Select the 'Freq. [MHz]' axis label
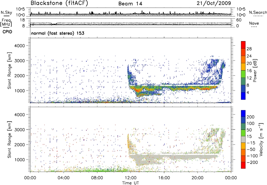This screenshot has width=267, height=185. point(6,22)
